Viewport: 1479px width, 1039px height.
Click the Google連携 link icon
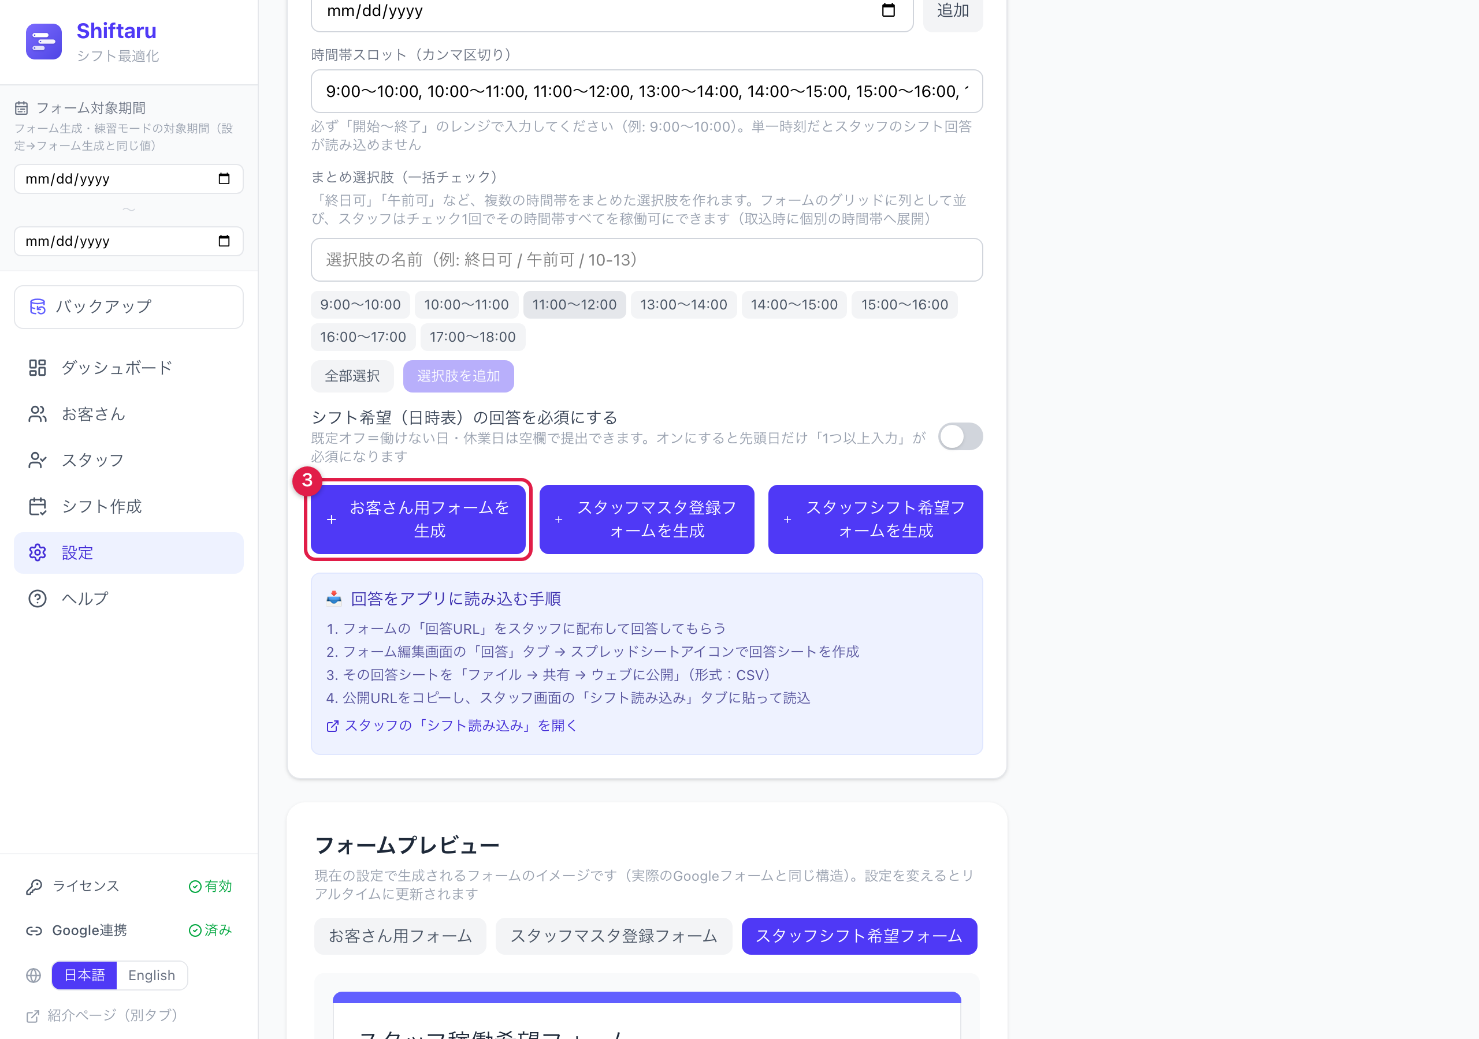tap(34, 930)
